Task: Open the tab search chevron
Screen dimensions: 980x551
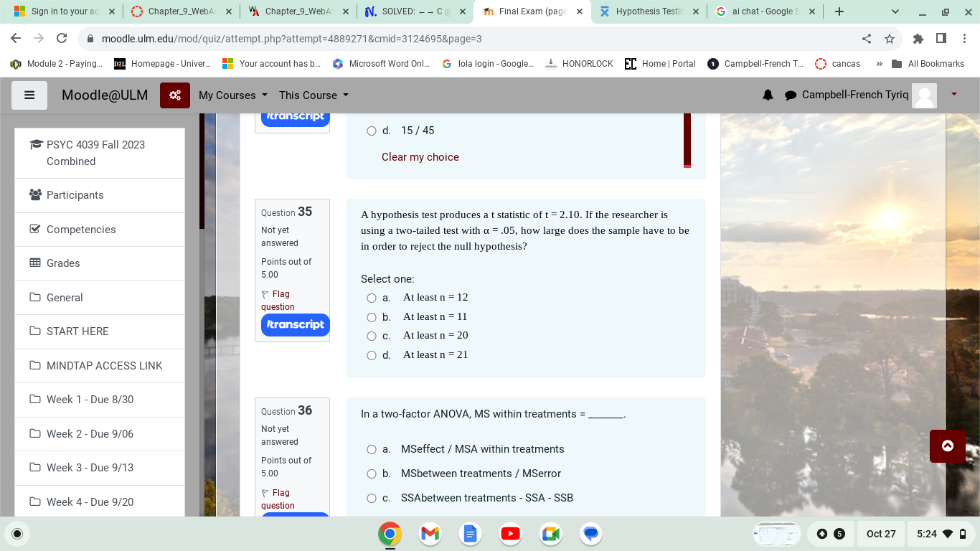Action: 895,11
